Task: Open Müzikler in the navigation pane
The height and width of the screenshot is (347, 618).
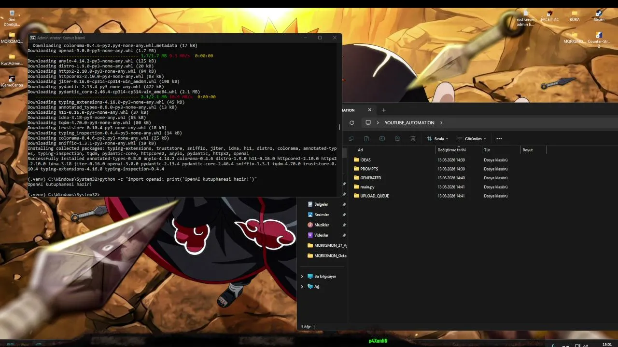Action: point(322,225)
